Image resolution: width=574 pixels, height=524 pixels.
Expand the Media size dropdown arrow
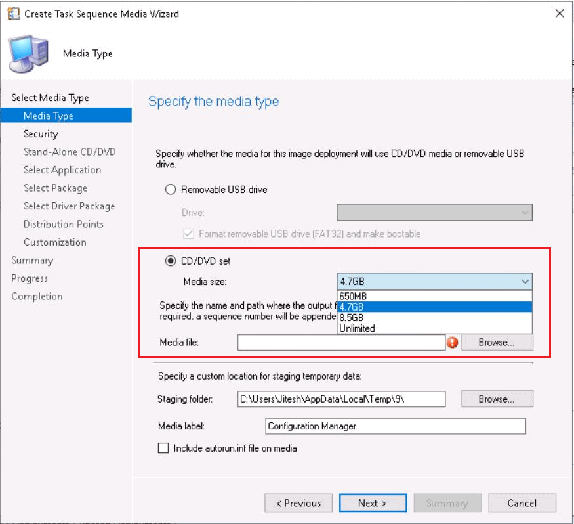[x=524, y=282]
